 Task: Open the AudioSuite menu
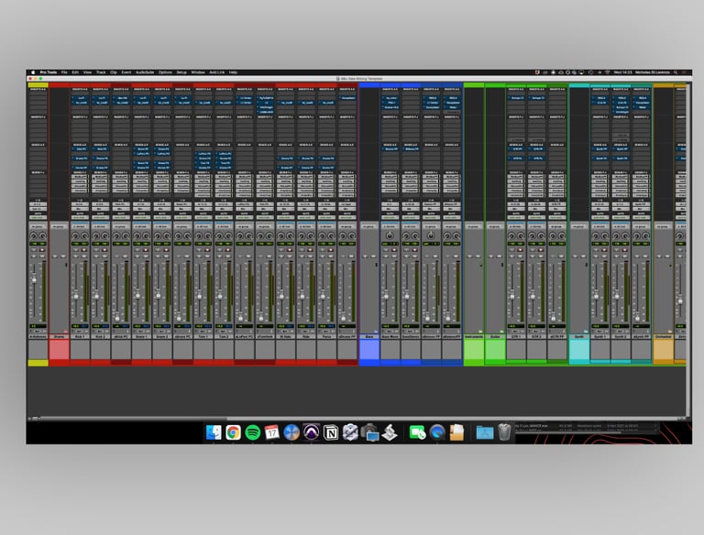tap(145, 71)
